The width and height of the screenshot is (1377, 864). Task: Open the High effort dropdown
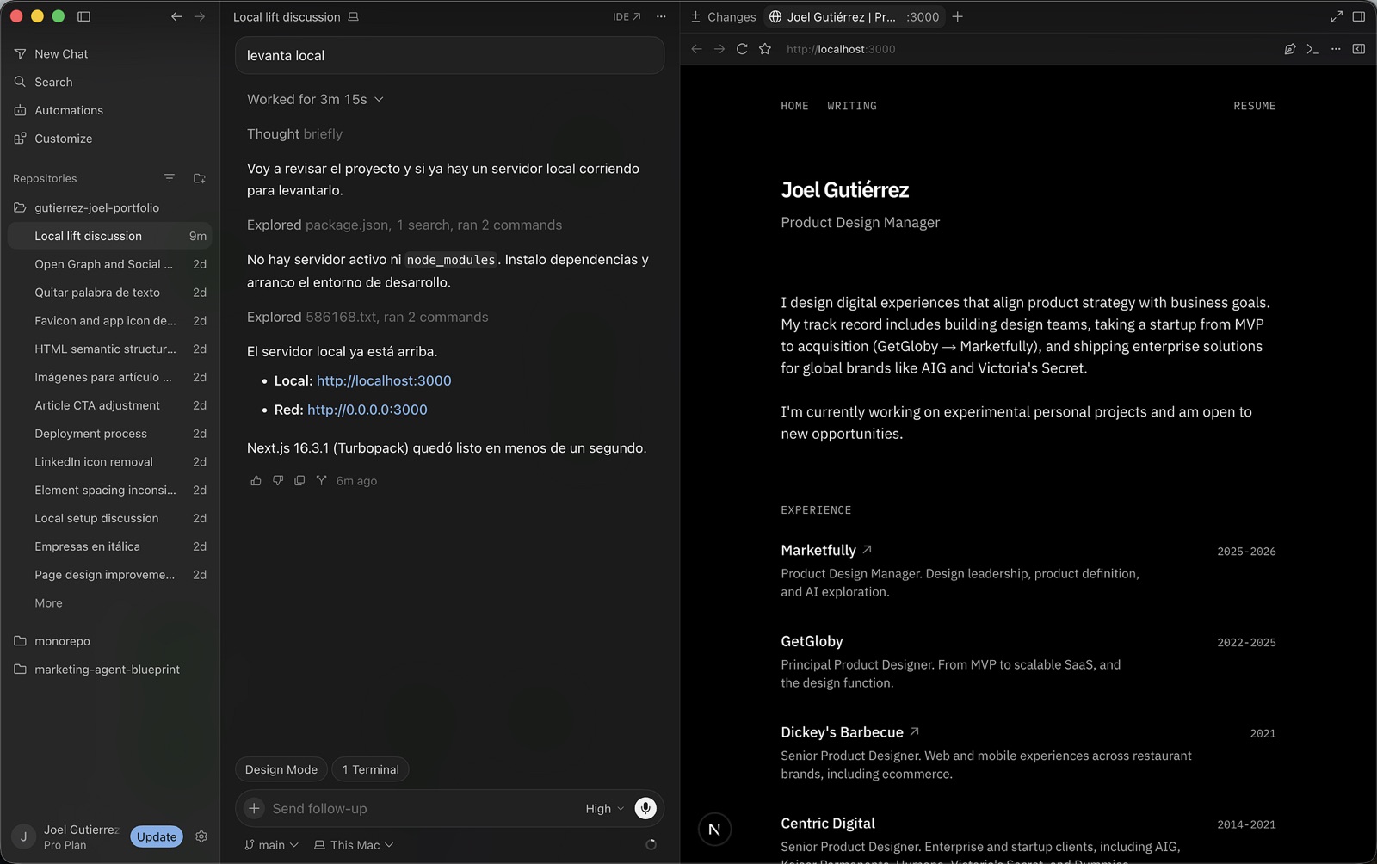pos(604,808)
